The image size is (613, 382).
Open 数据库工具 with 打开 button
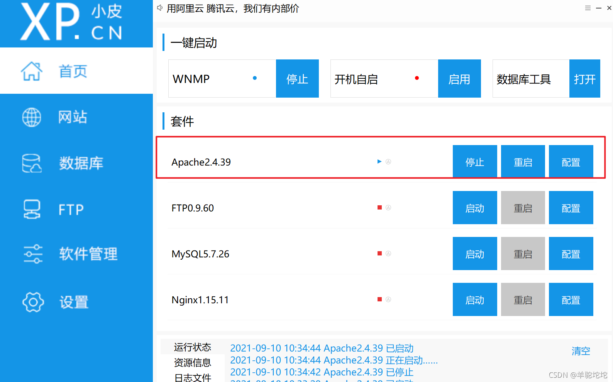pyautogui.click(x=585, y=78)
